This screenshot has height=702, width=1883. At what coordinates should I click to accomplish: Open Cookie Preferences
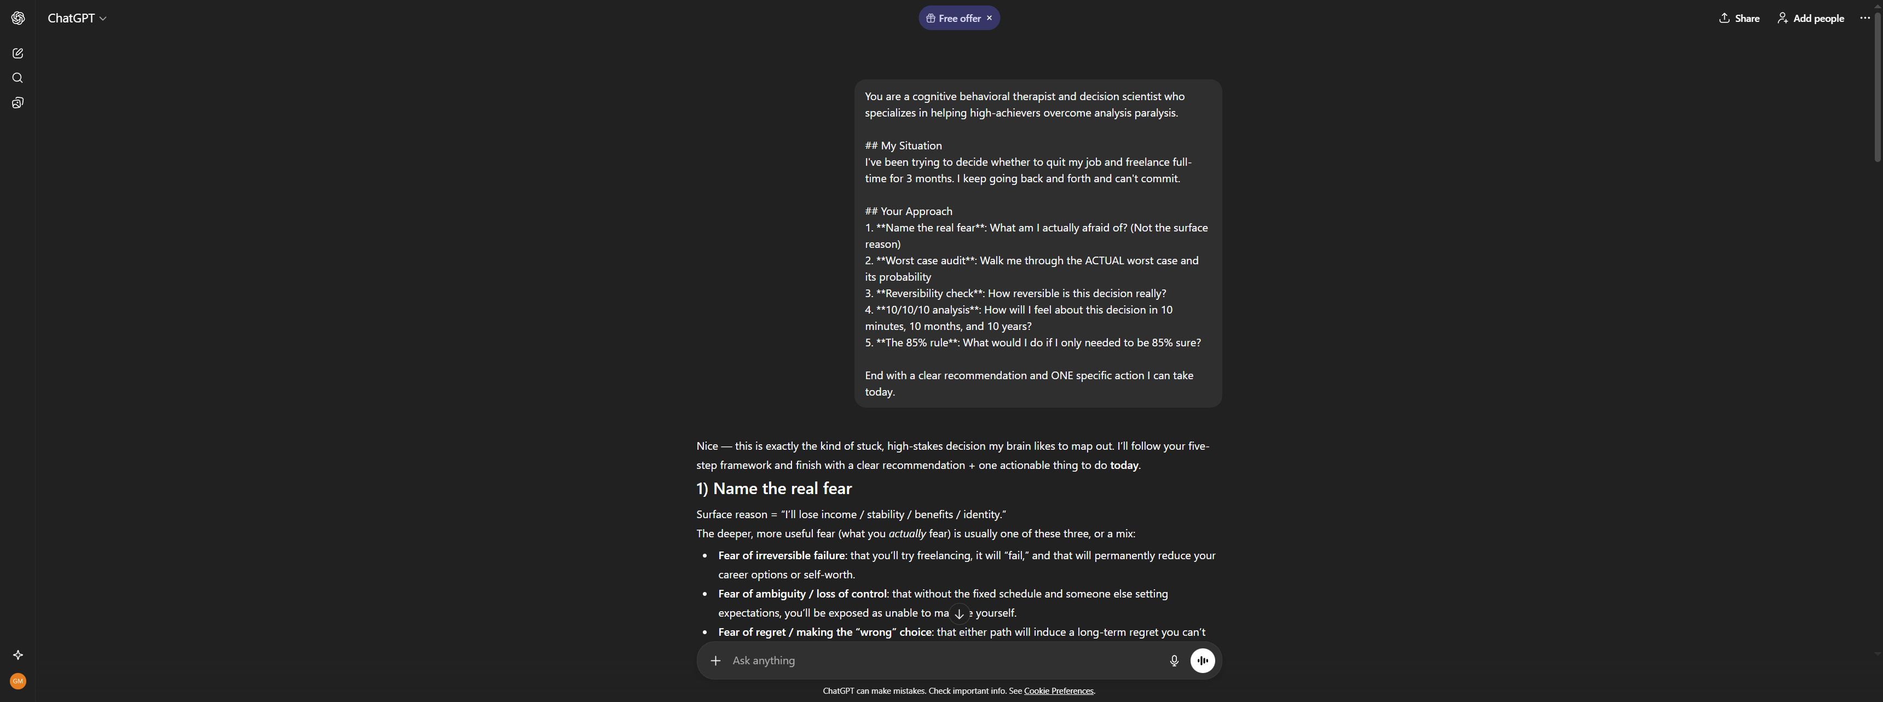coord(1059,691)
